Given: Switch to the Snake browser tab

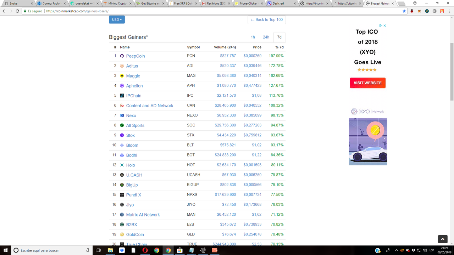Looking at the screenshot, I should click(18, 3).
